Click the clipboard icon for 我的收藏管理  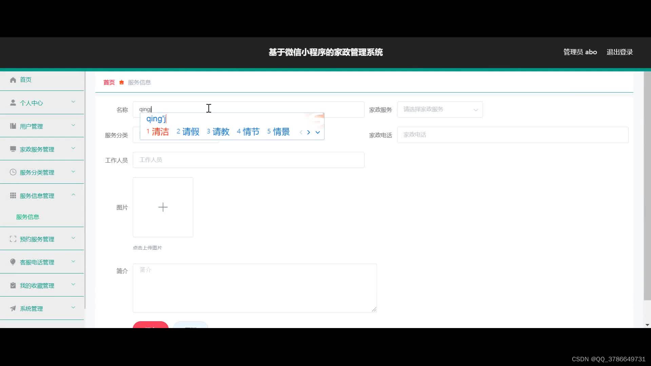(x=13, y=285)
